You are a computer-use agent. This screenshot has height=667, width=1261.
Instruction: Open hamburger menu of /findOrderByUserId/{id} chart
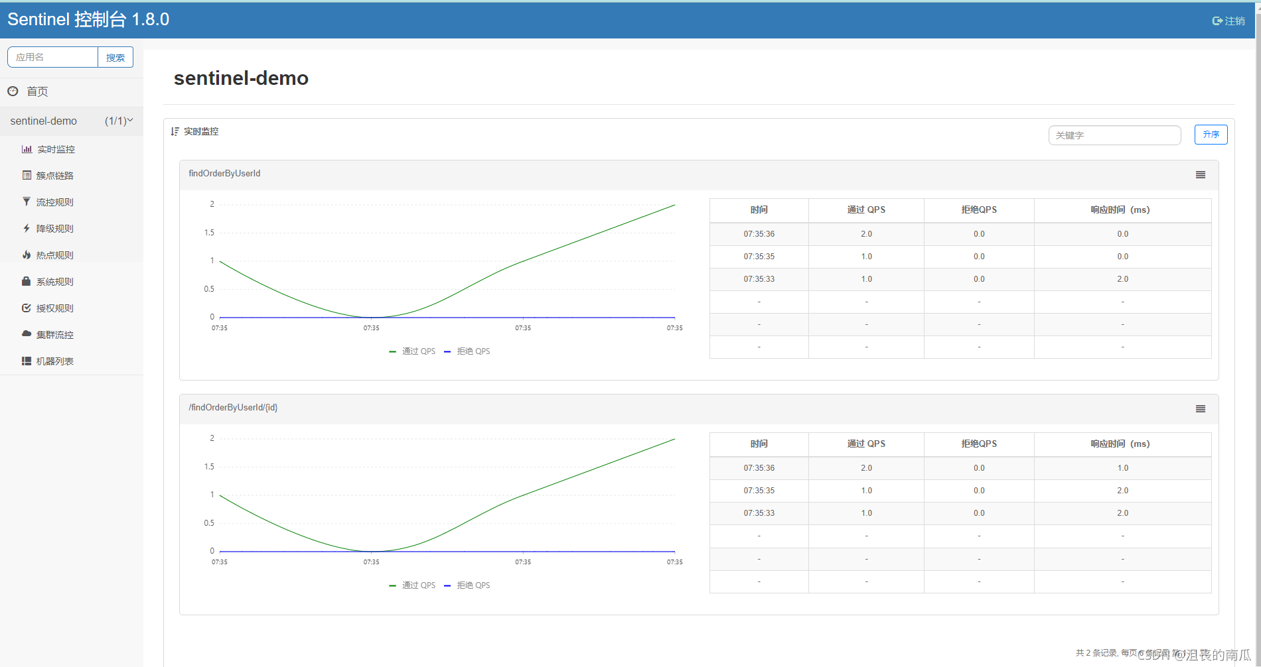click(1201, 409)
